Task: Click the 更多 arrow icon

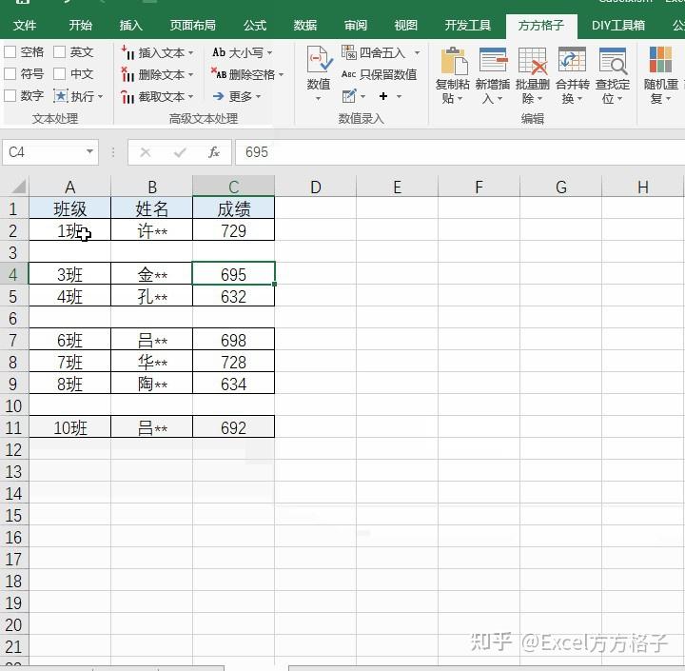Action: [219, 96]
